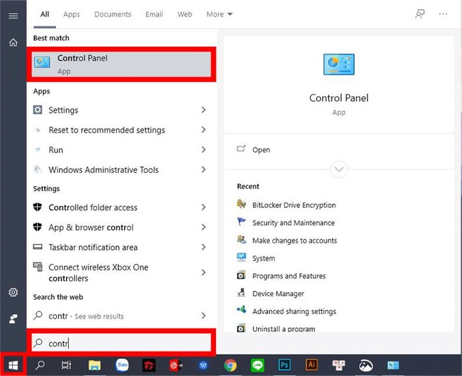Click the search box containing contr
The image size is (462, 376).
click(x=122, y=343)
